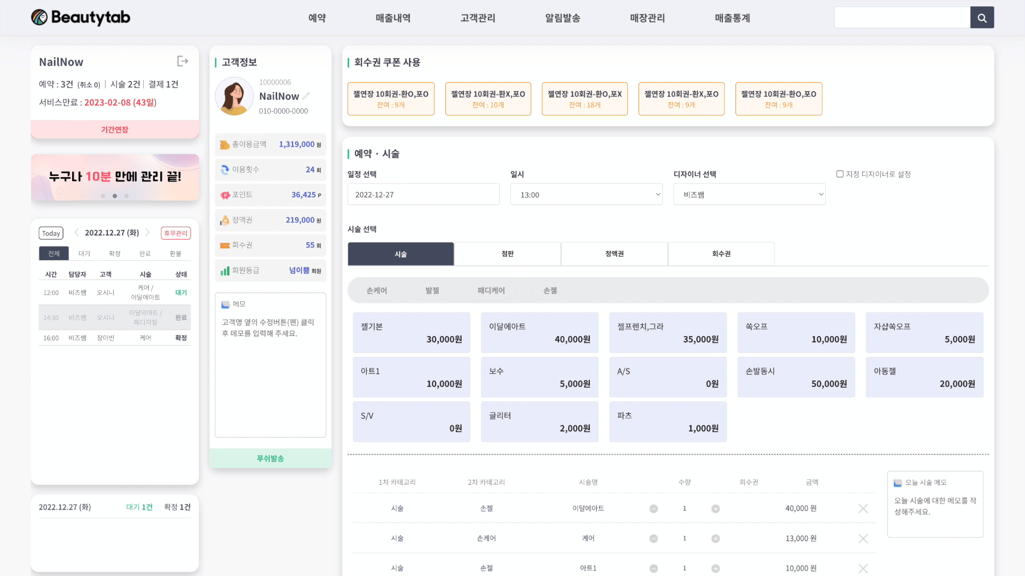Delete the 케어 row with its X icon

pyautogui.click(x=863, y=539)
